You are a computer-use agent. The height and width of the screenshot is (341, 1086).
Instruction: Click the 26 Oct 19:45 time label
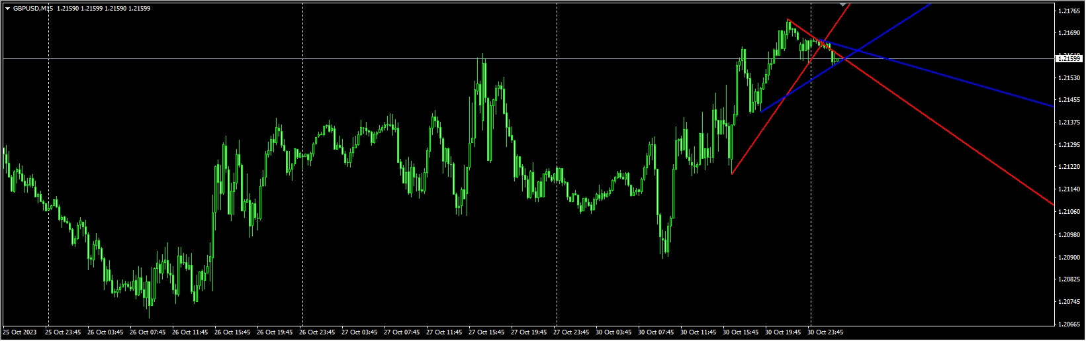point(275,332)
